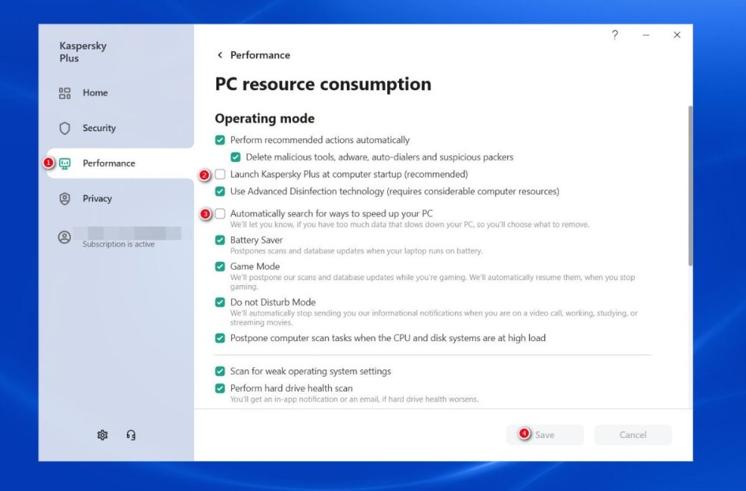Open help with the question mark icon

(615, 35)
